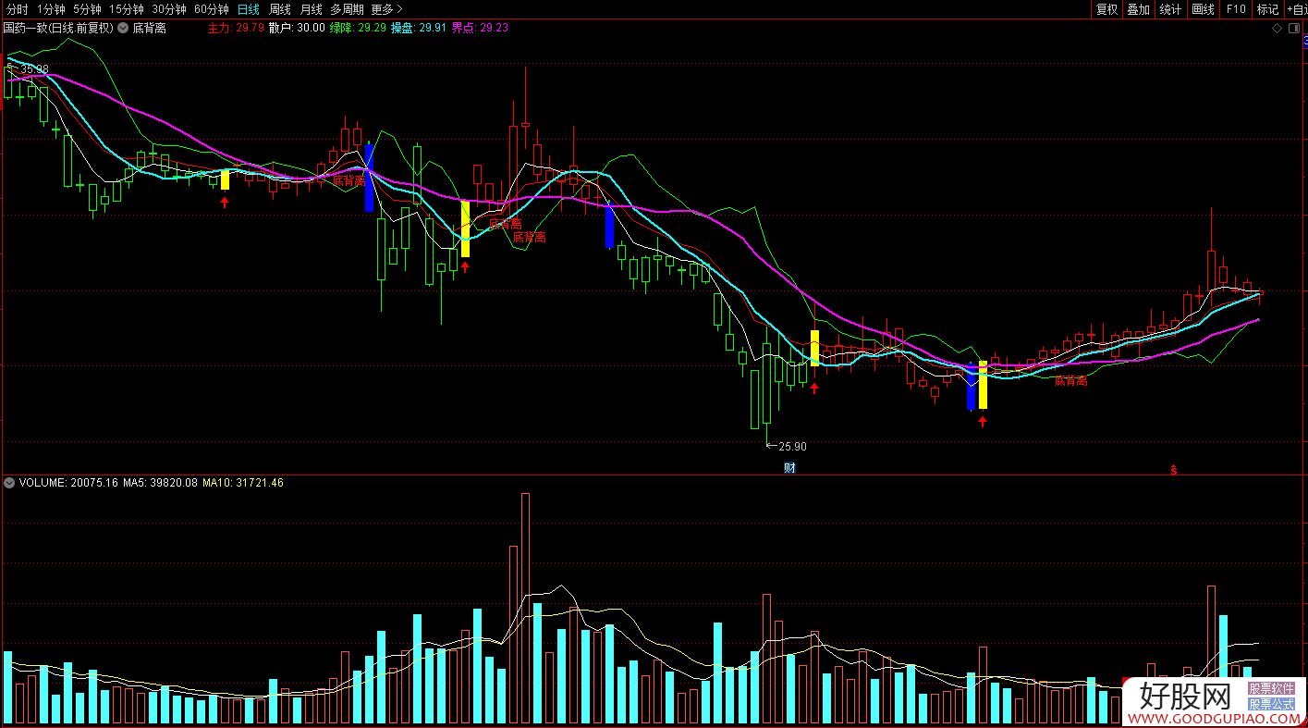The height and width of the screenshot is (728, 1308).
Task: Open the F10 company info button
Action: click(1235, 9)
